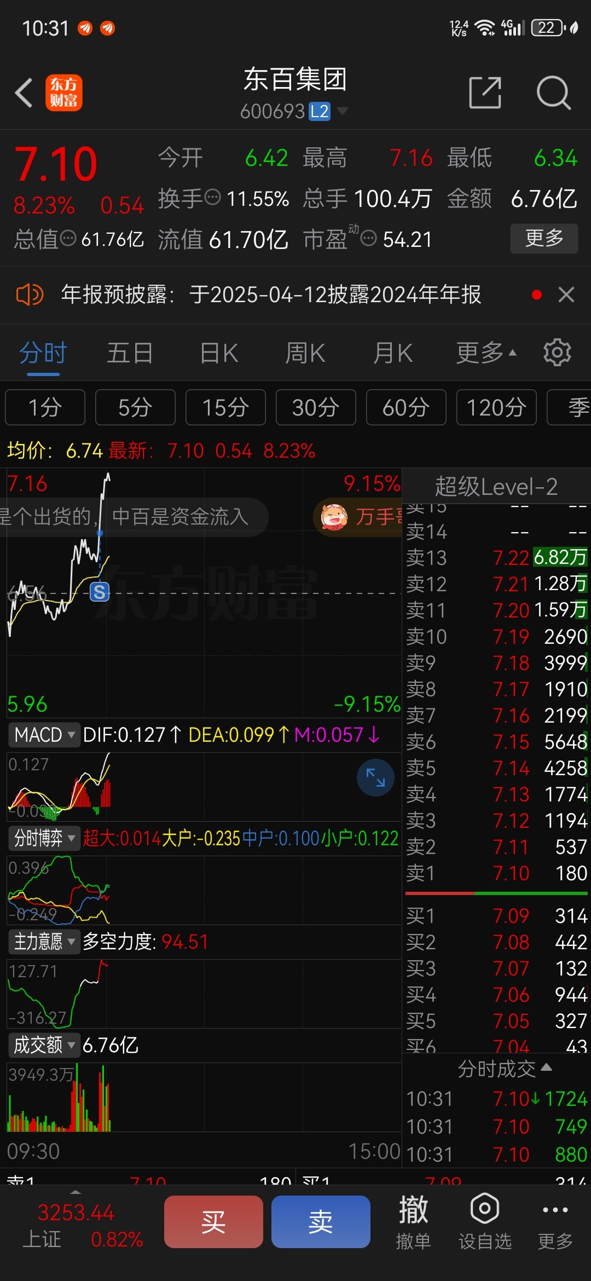Select the 60分 period button
The height and width of the screenshot is (1281, 591).
(406, 407)
